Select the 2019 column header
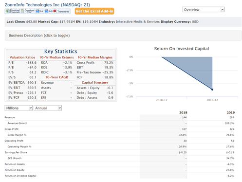The width and height of the screenshot is (242, 182). tap(231, 112)
